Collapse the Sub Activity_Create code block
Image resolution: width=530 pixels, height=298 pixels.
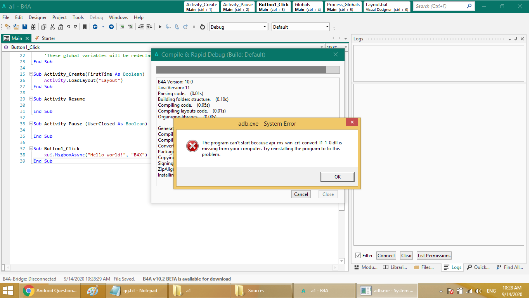pos(31,74)
